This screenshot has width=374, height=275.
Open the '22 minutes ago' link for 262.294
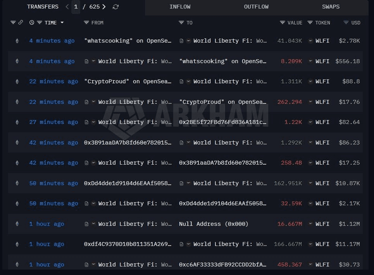pyautogui.click(x=53, y=102)
